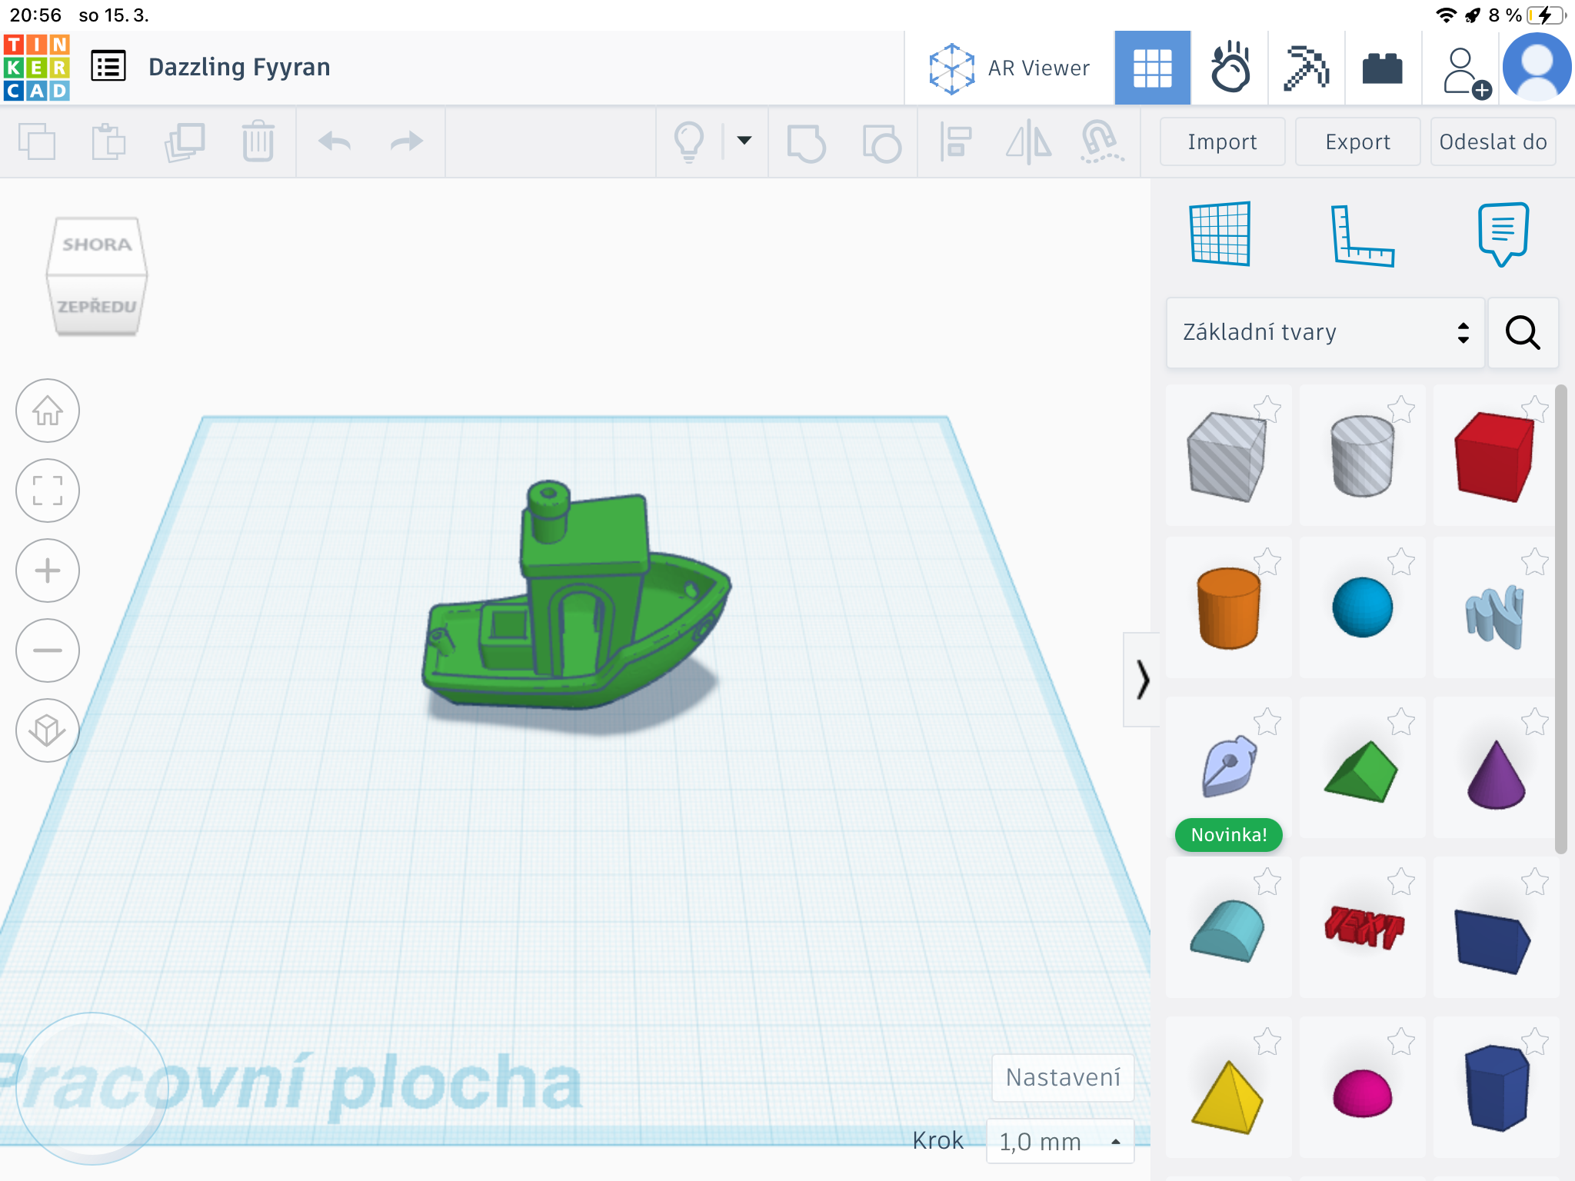Select the new Sketch pen shape
The width and height of the screenshot is (1575, 1181).
[x=1229, y=766]
